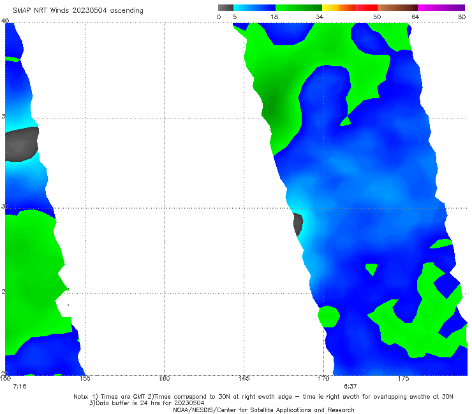Screen dimensions: 472x414
Task: Click the small dark gray patch near 168E below 30N
Action: (298, 224)
